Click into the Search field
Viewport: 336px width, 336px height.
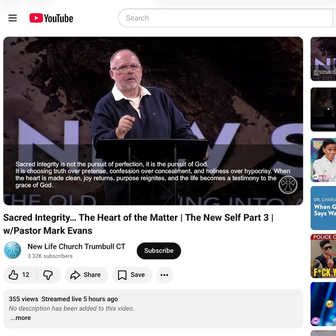click(225, 18)
